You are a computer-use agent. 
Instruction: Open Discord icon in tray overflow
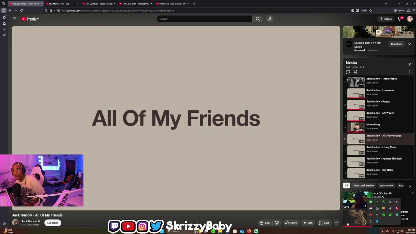pyautogui.click(x=370, y=208)
